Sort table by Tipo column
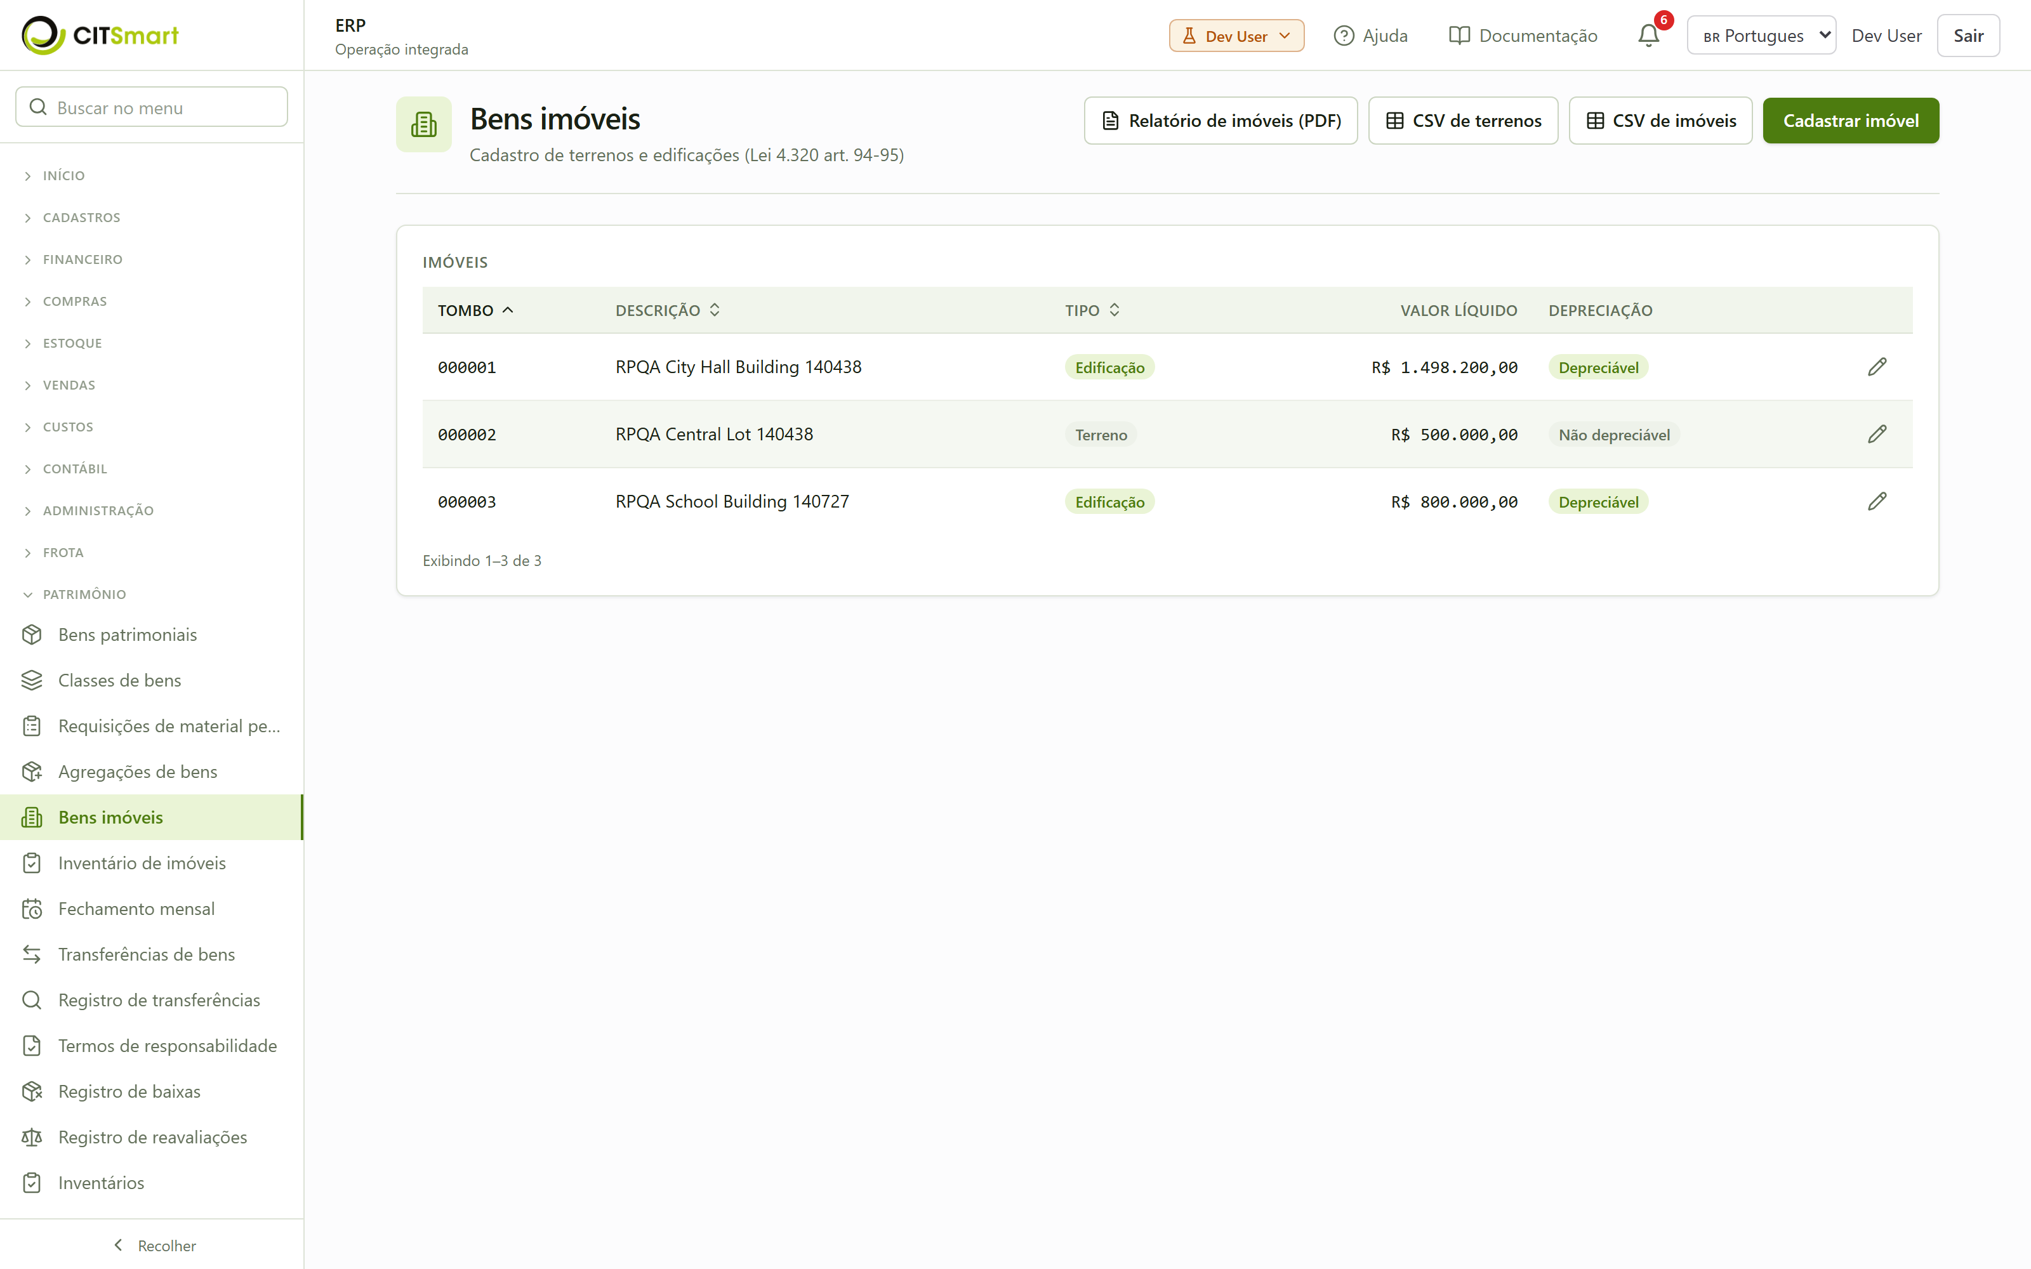Viewport: 2031px width, 1269px height. (x=1092, y=310)
